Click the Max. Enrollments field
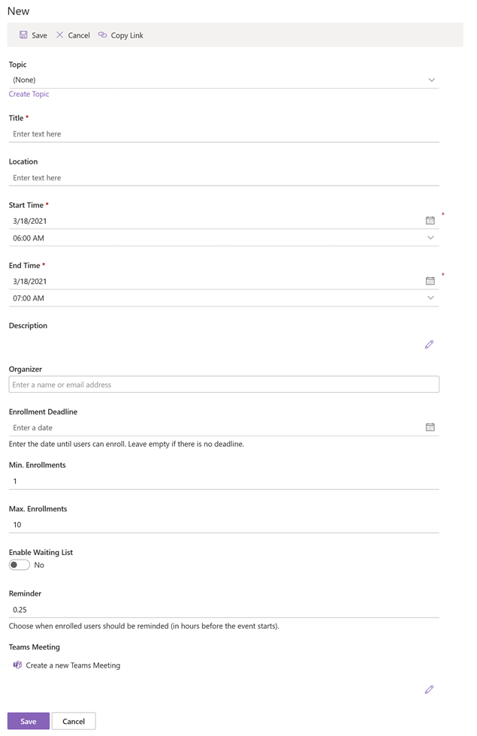 point(224,525)
